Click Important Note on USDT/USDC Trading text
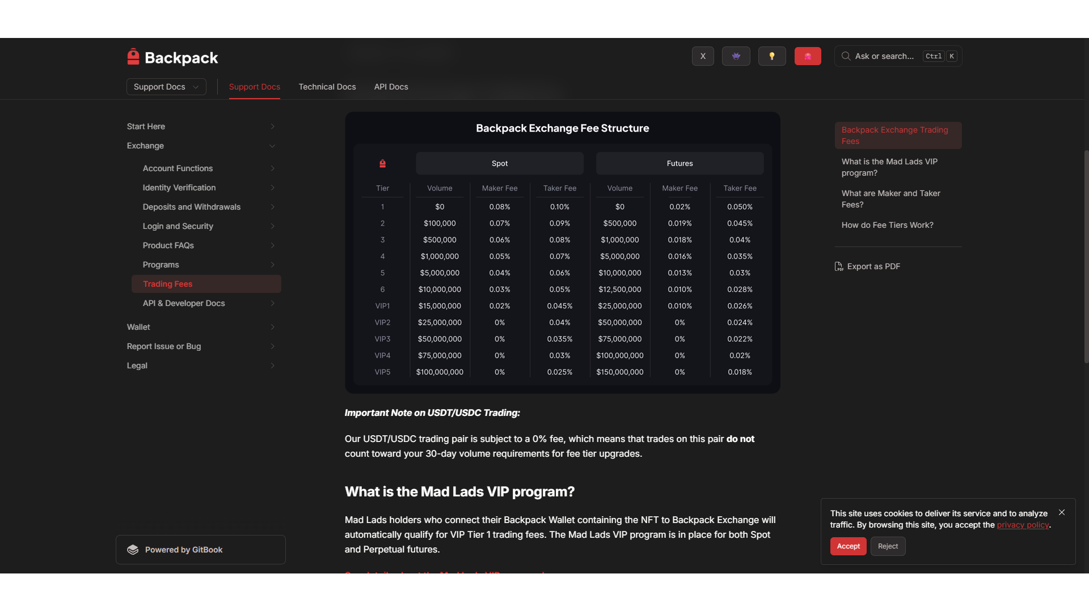1089x612 pixels. pos(432,413)
